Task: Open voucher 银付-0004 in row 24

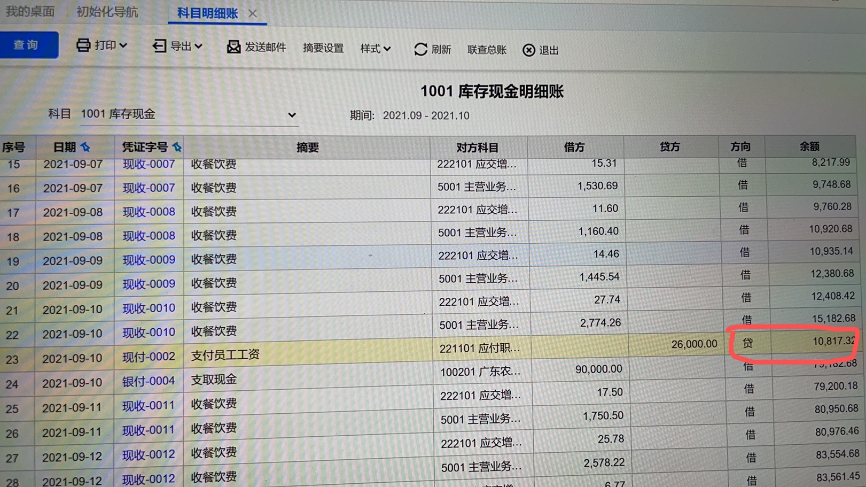Action: 149,381
